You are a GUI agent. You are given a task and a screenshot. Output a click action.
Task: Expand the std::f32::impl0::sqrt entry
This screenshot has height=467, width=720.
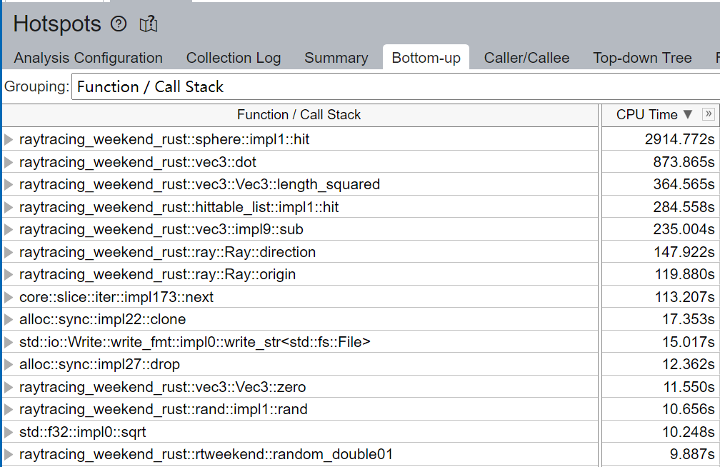pyautogui.click(x=8, y=432)
